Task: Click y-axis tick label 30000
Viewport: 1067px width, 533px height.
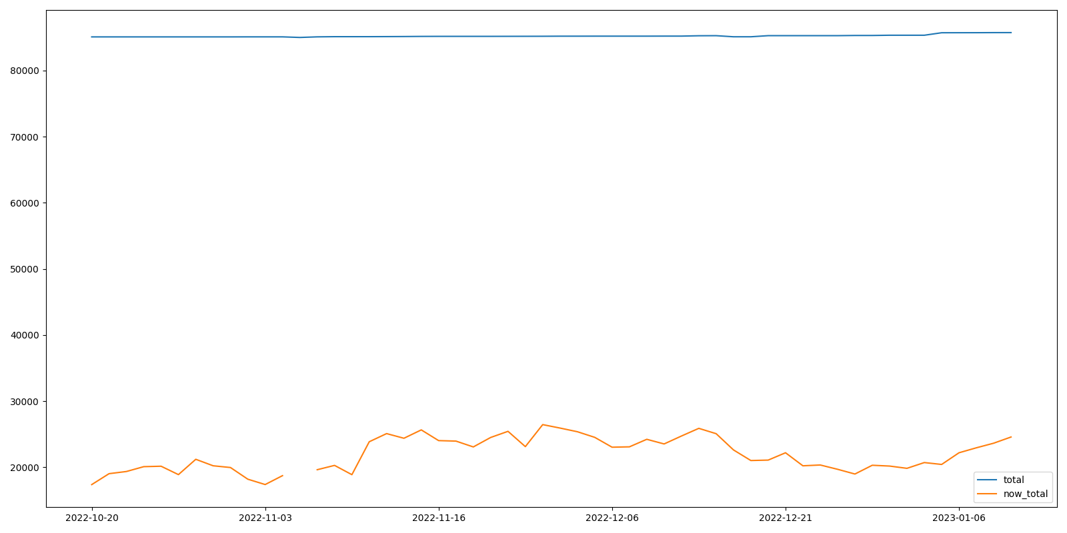Action: point(25,402)
